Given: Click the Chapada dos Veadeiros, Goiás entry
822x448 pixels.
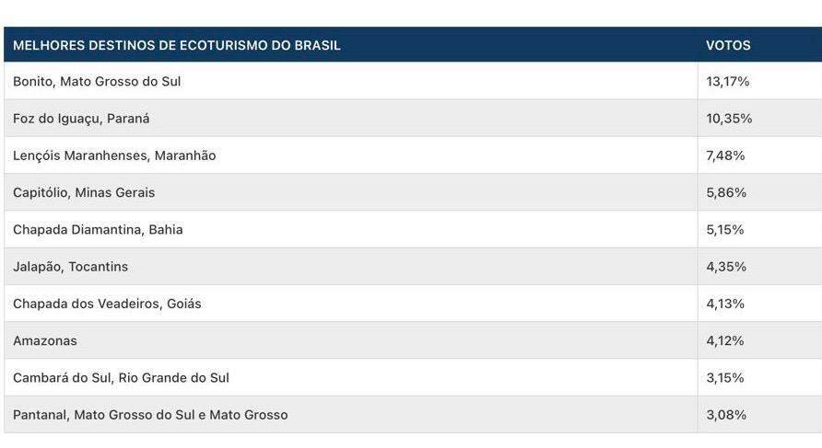Looking at the screenshot, I should 107,304.
